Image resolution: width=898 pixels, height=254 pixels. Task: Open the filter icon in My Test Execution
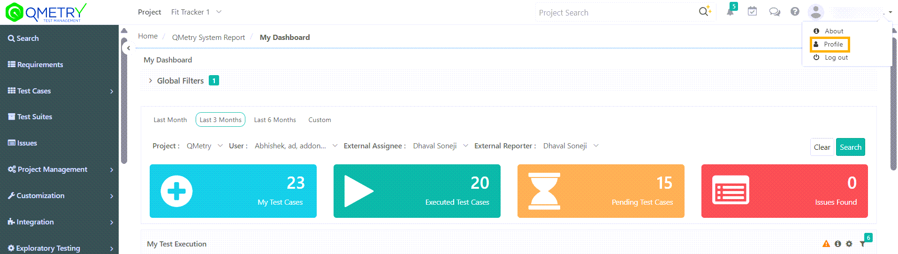tap(862, 244)
